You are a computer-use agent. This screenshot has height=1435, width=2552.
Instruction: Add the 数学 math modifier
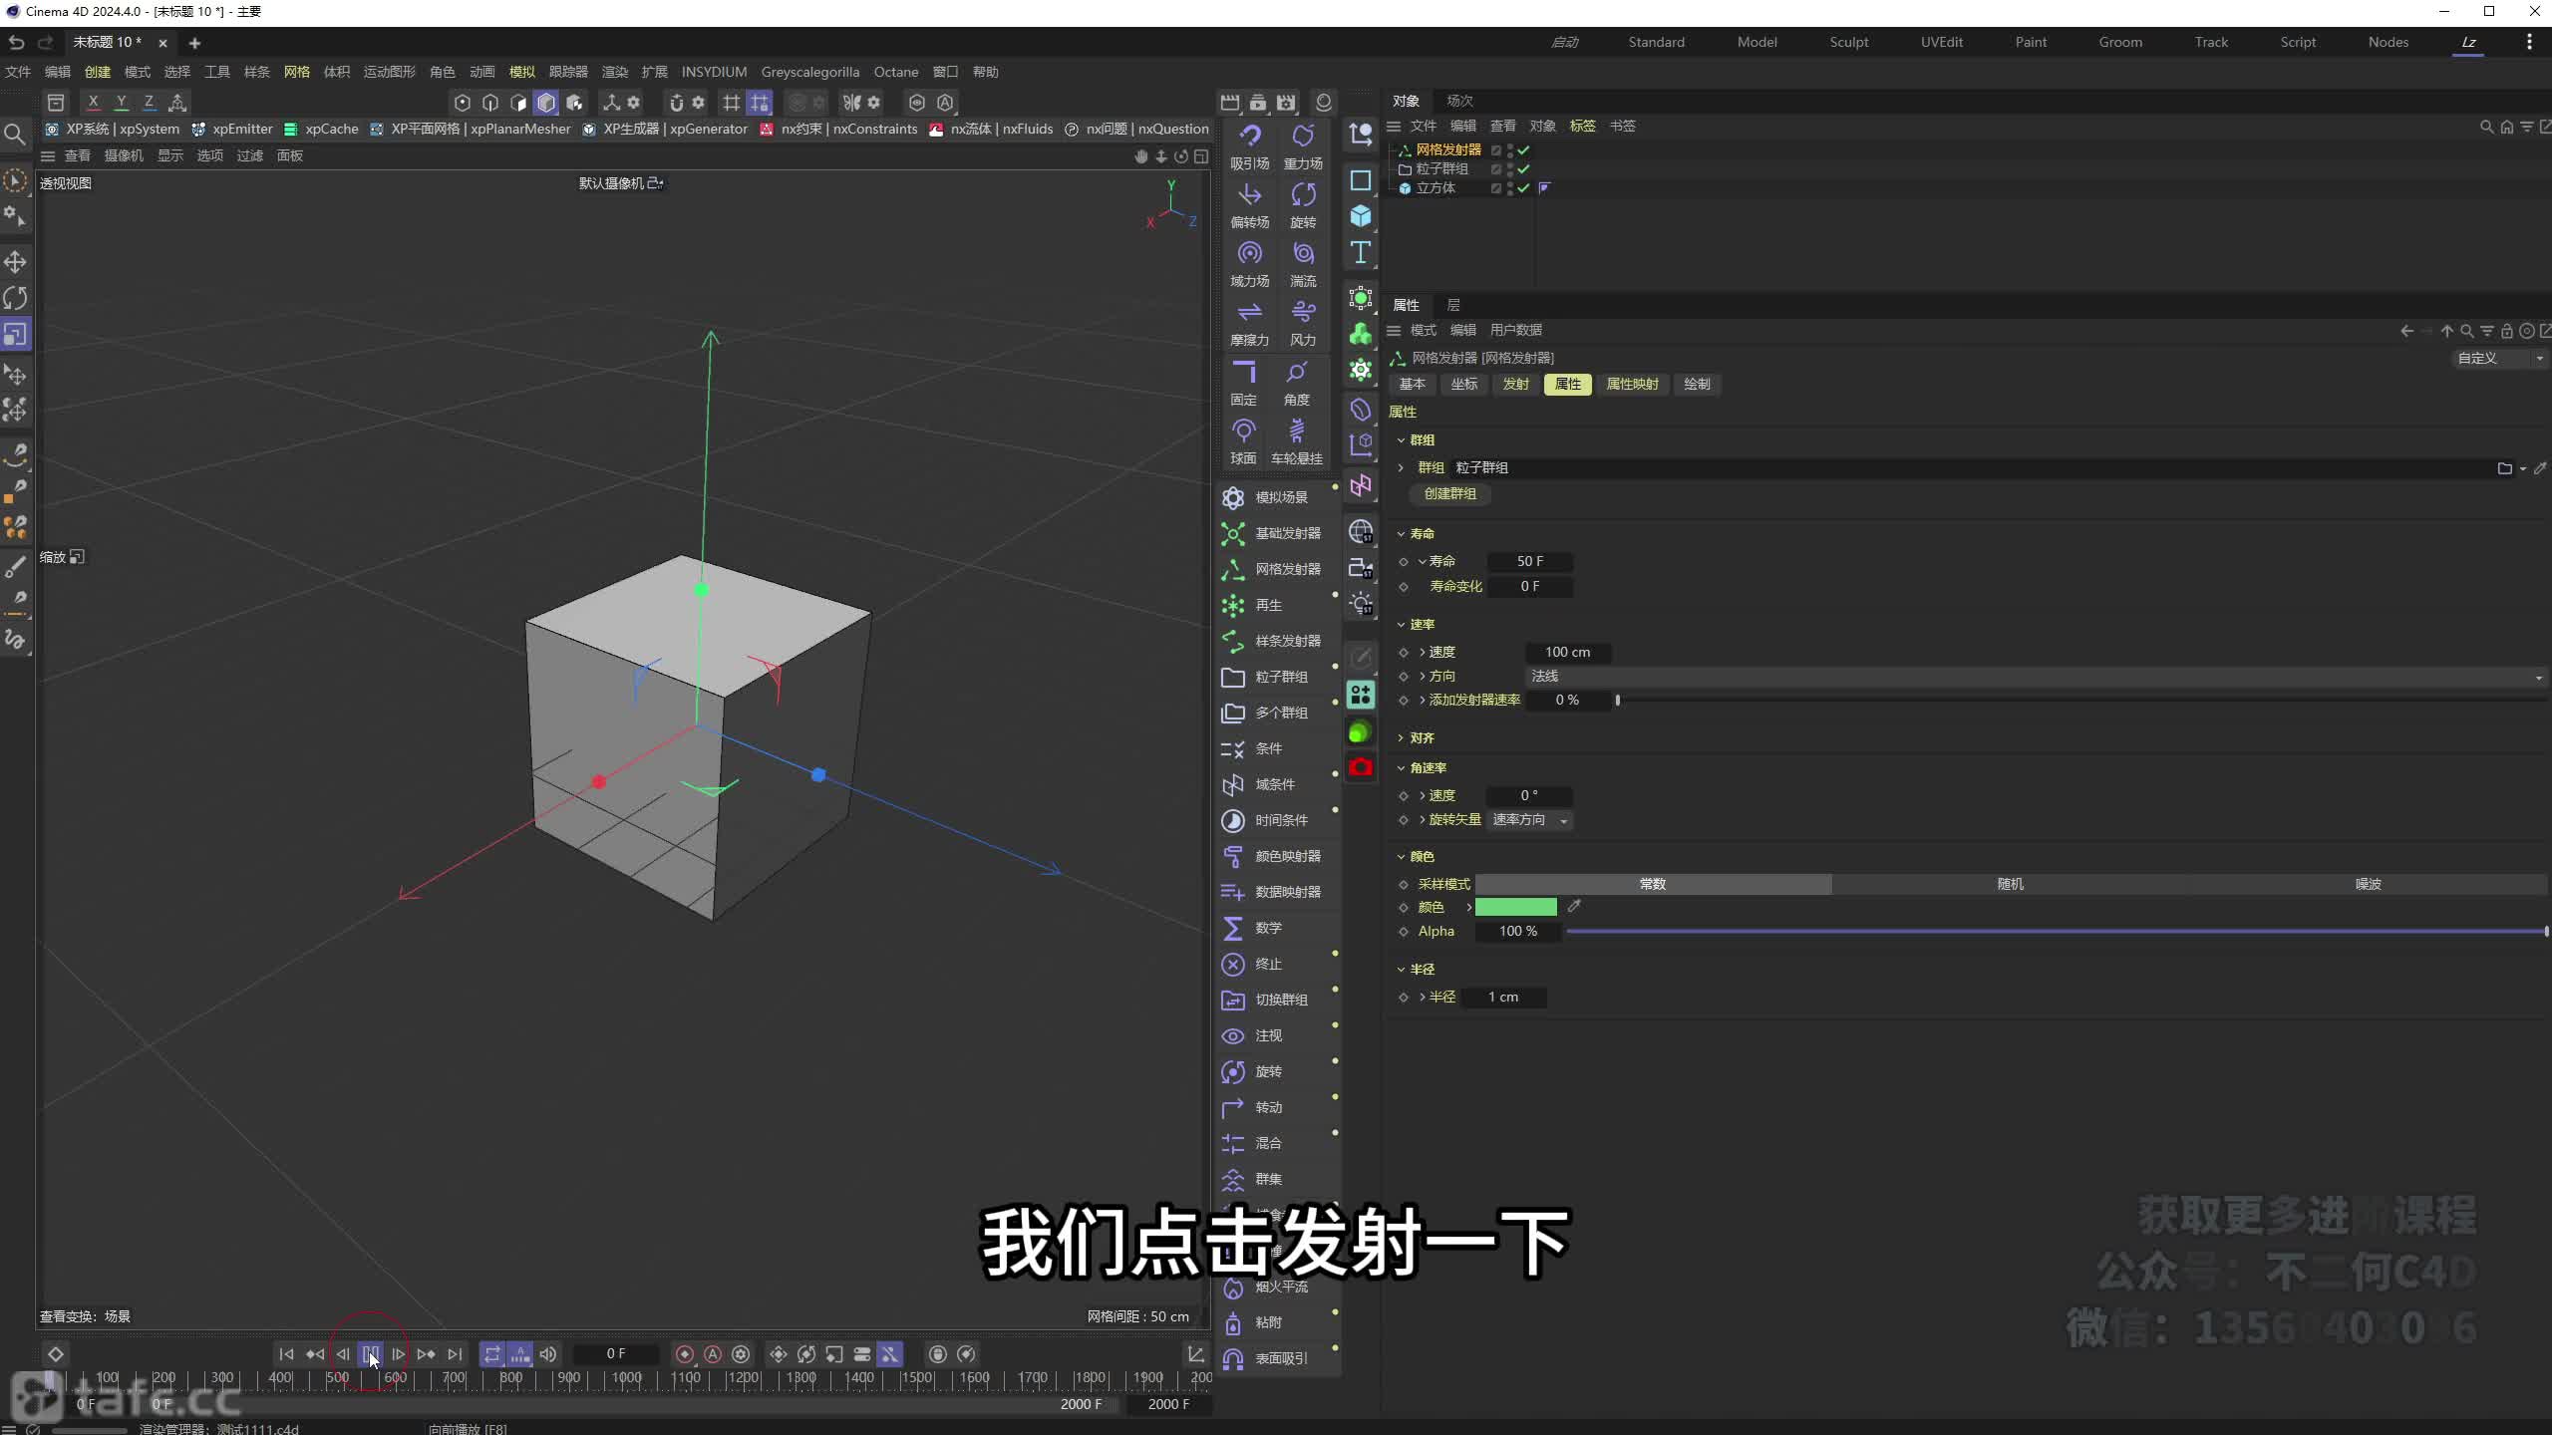pyautogui.click(x=1278, y=928)
